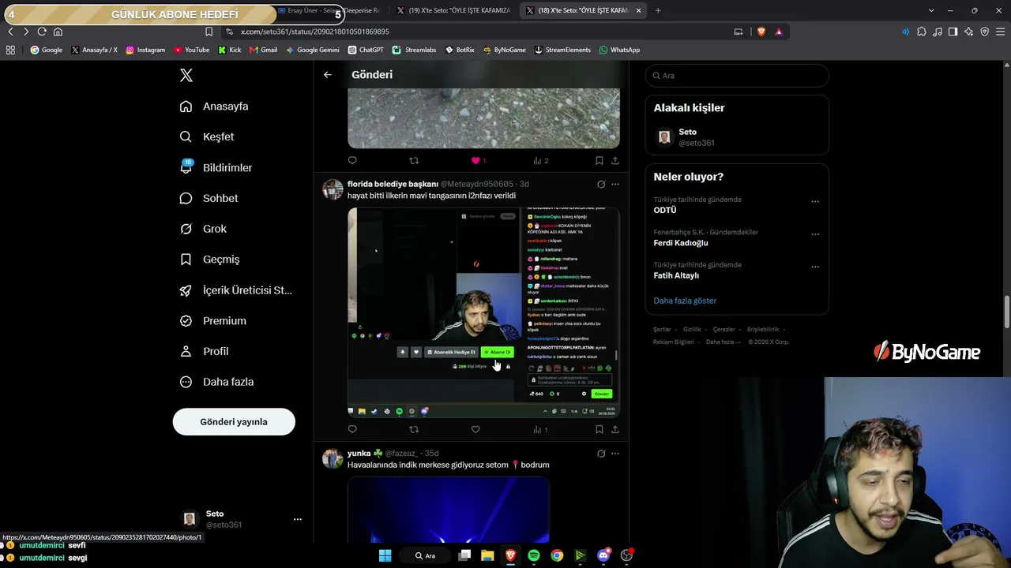The width and height of the screenshot is (1011, 568).
Task: Open more options on yunka's post
Action: [x=615, y=454]
